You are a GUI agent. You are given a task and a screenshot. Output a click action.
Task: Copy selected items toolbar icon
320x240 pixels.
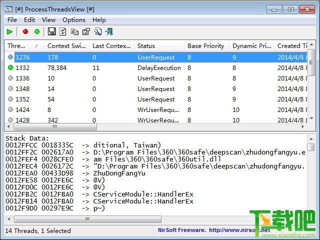click(x=74, y=32)
